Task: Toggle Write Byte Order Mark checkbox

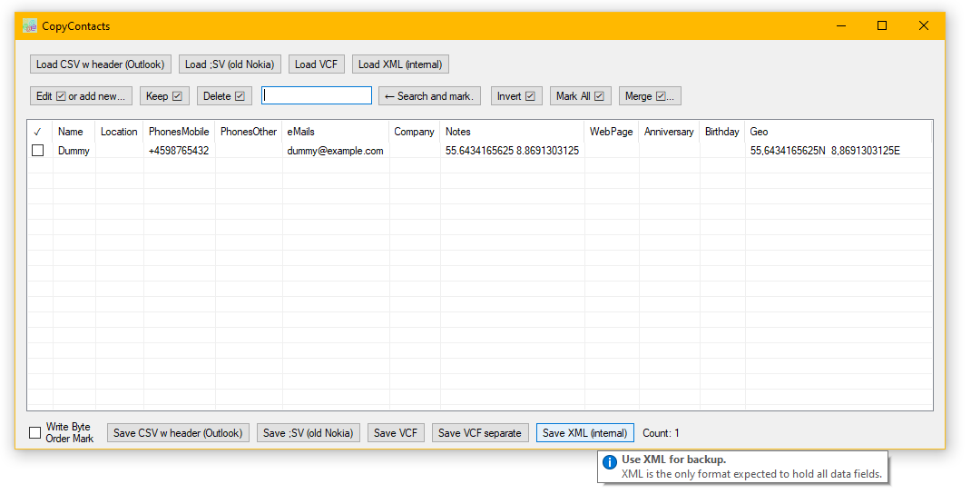Action: 35,432
